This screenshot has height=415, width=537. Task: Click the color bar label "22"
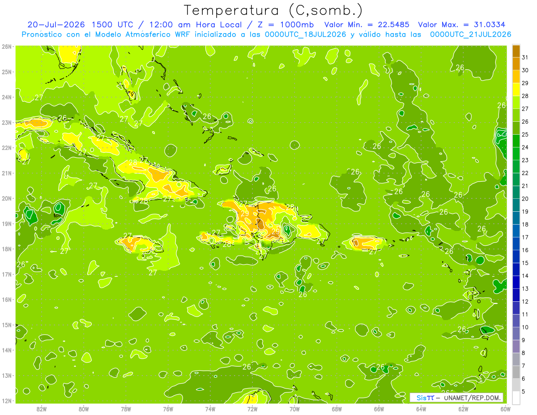[x=525, y=173]
